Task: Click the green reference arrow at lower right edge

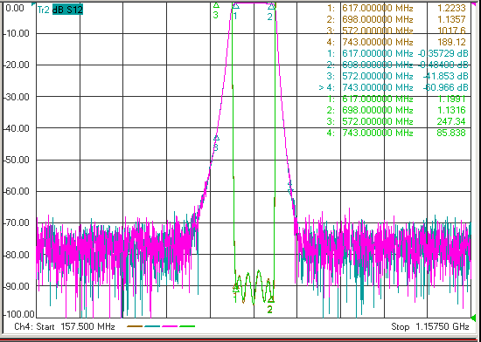Action: [x=474, y=318]
